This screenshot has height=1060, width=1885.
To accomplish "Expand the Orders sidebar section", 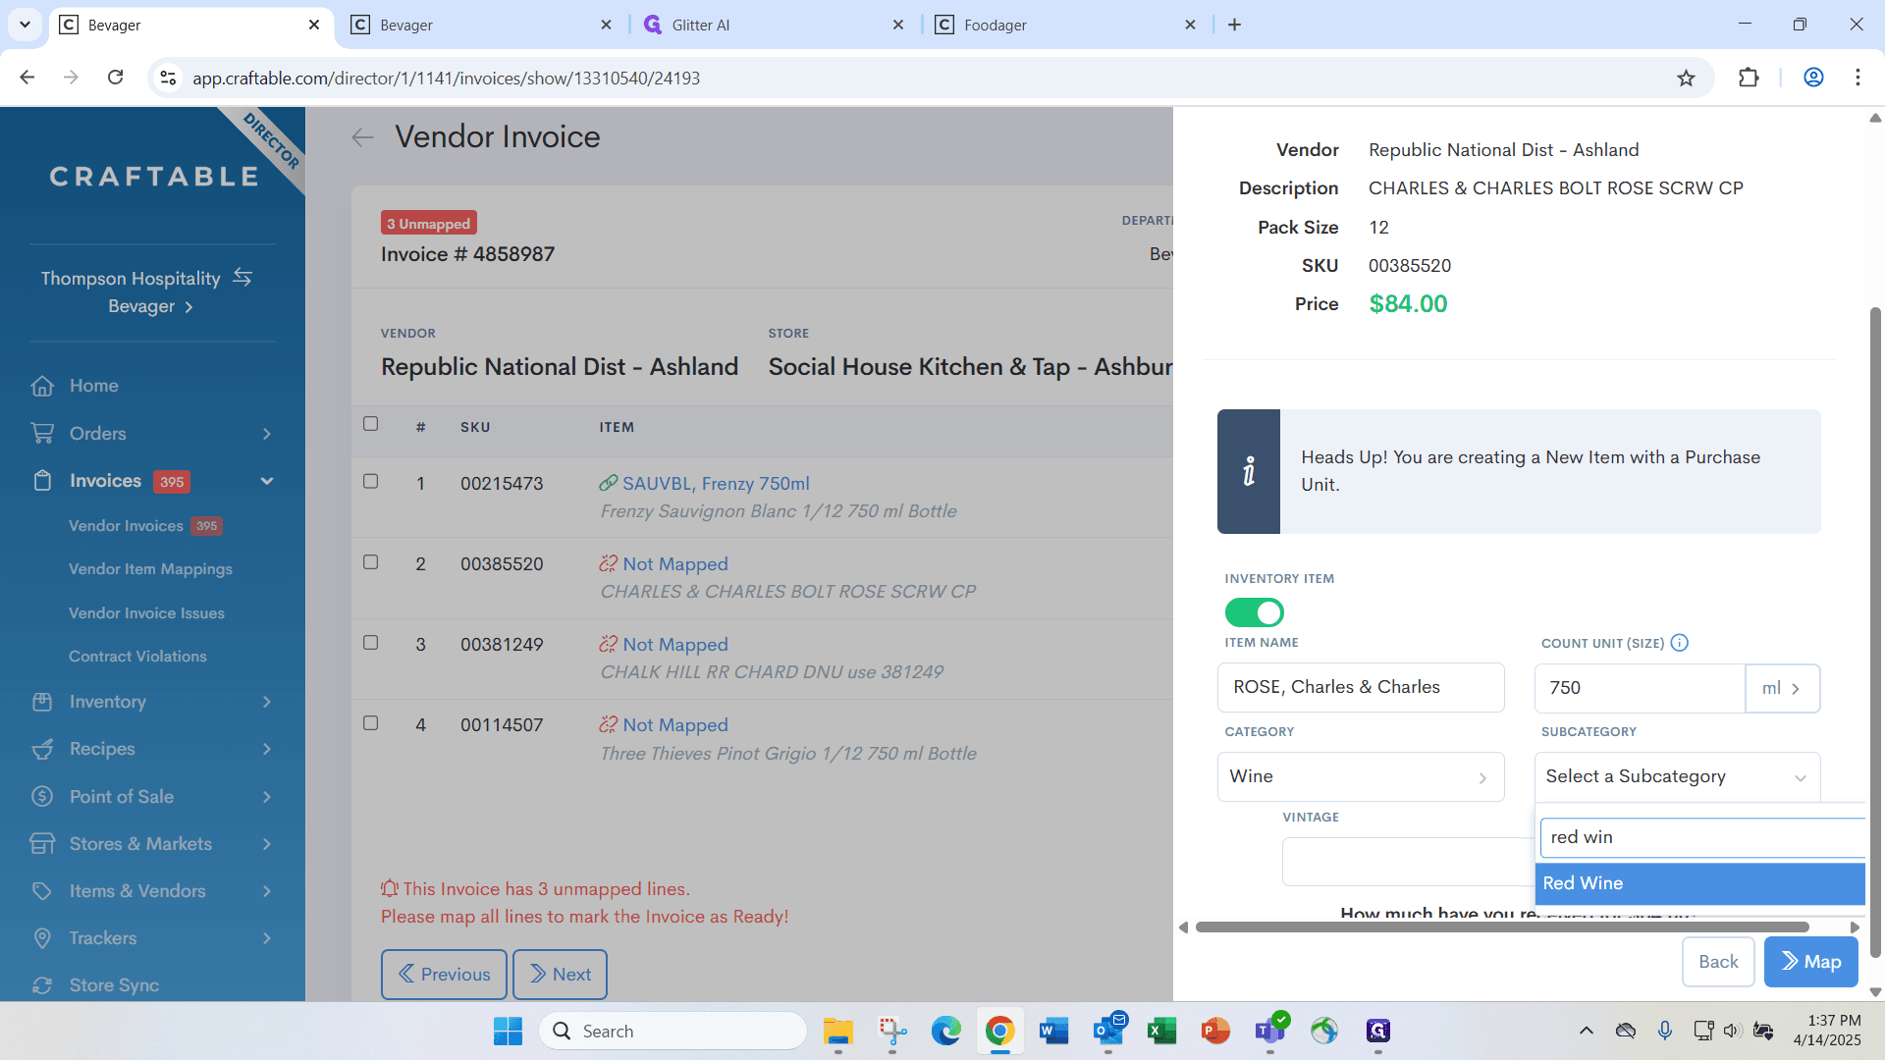I will (x=267, y=434).
